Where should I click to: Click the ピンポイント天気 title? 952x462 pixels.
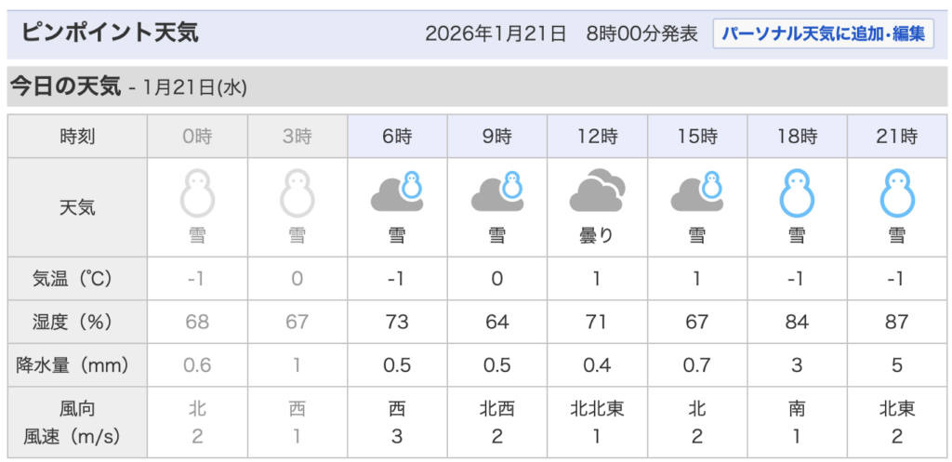109,34
